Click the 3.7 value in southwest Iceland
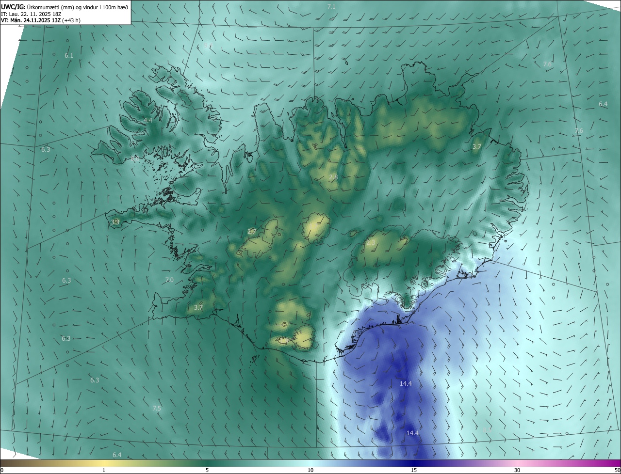Image resolution: width=621 pixels, height=474 pixels. (198, 307)
